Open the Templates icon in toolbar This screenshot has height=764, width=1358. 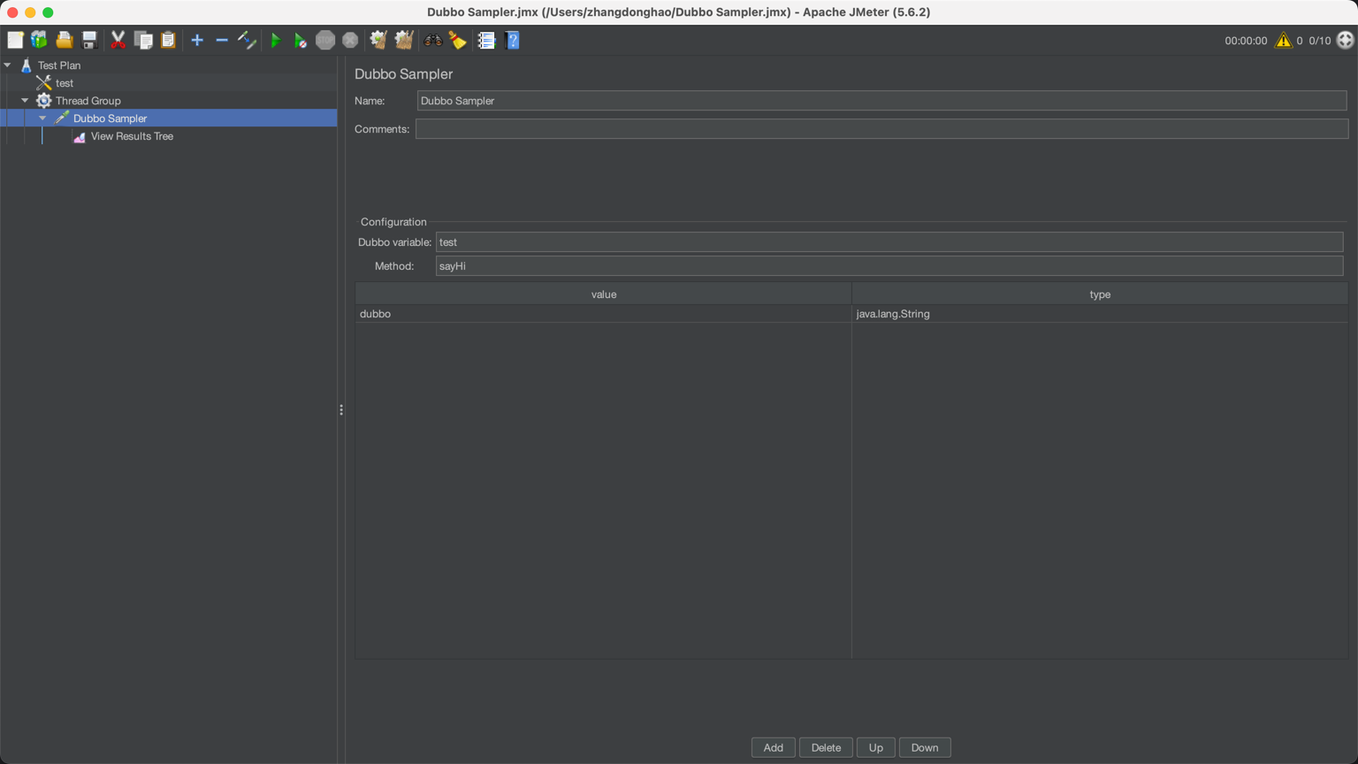tap(40, 40)
